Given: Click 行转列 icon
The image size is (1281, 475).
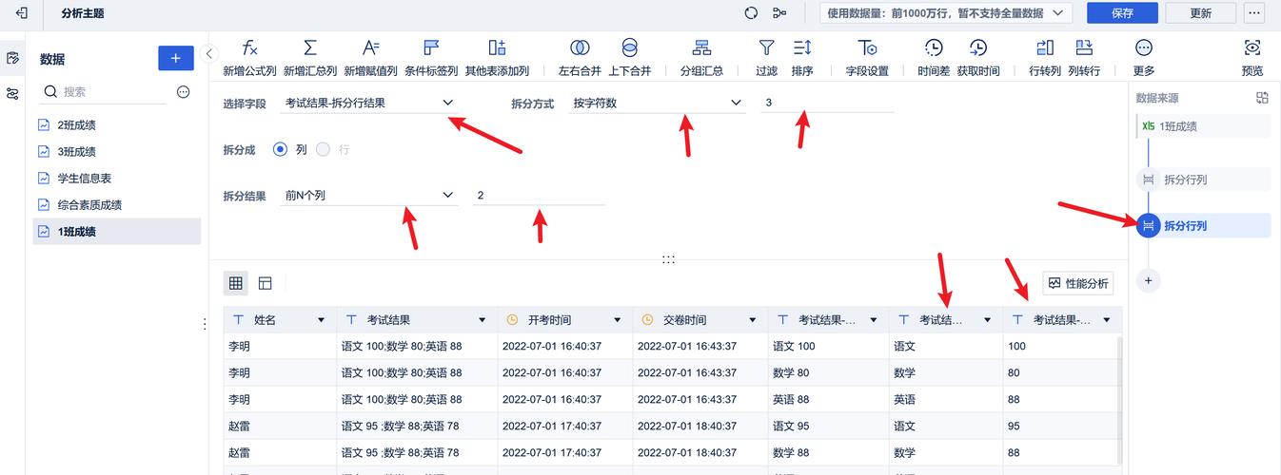Looking at the screenshot, I should pyautogui.click(x=1045, y=47).
